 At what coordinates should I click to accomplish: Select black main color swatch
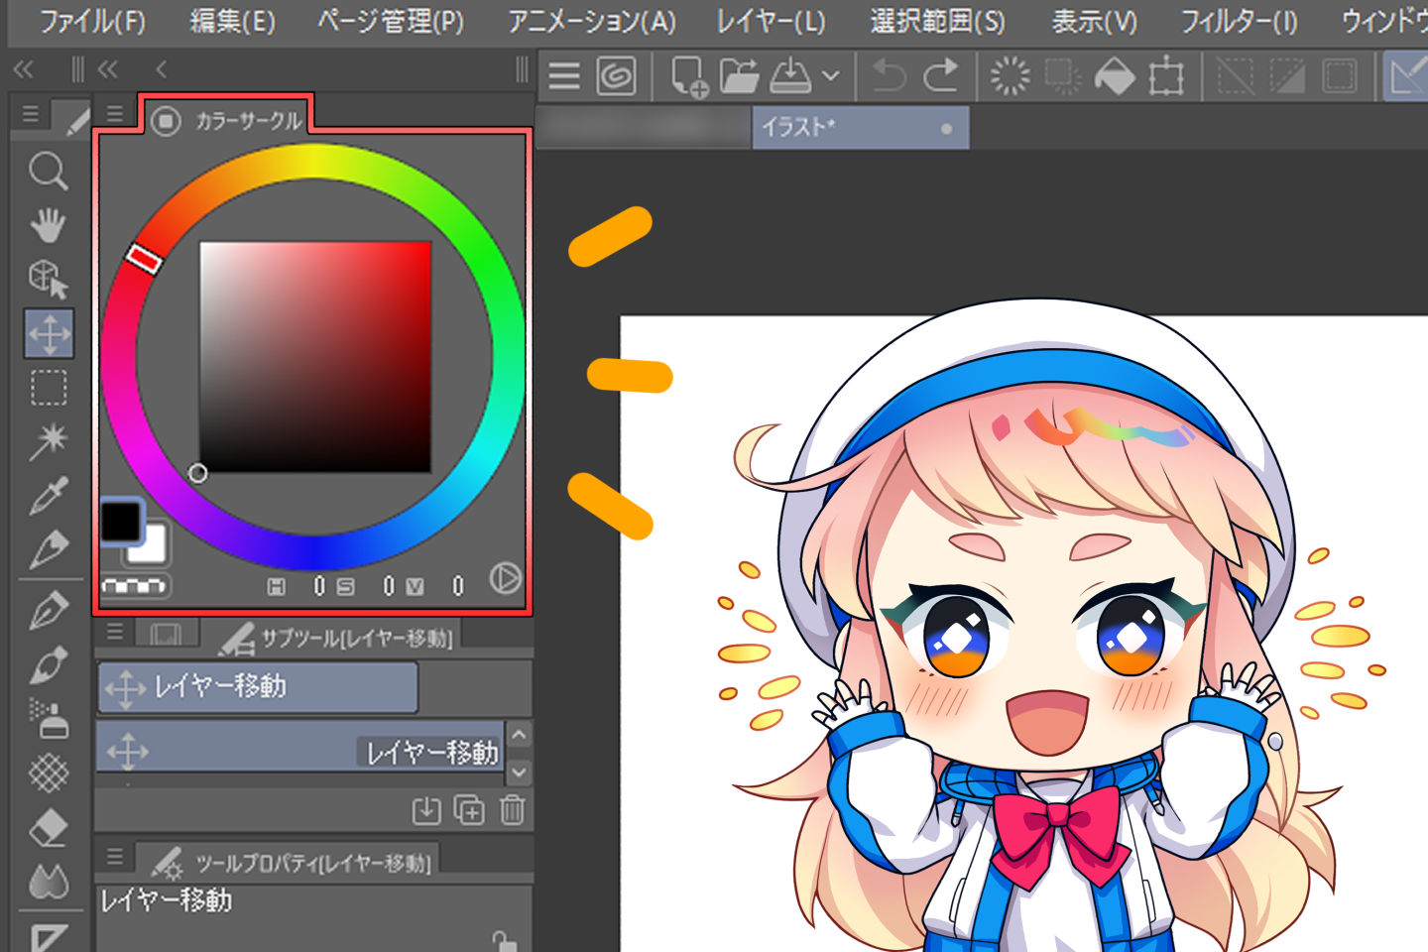[121, 521]
